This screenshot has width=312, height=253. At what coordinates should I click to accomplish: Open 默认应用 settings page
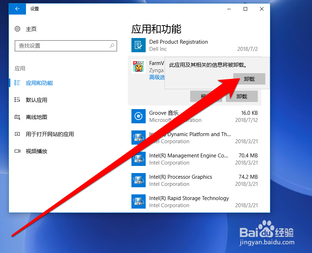point(36,100)
